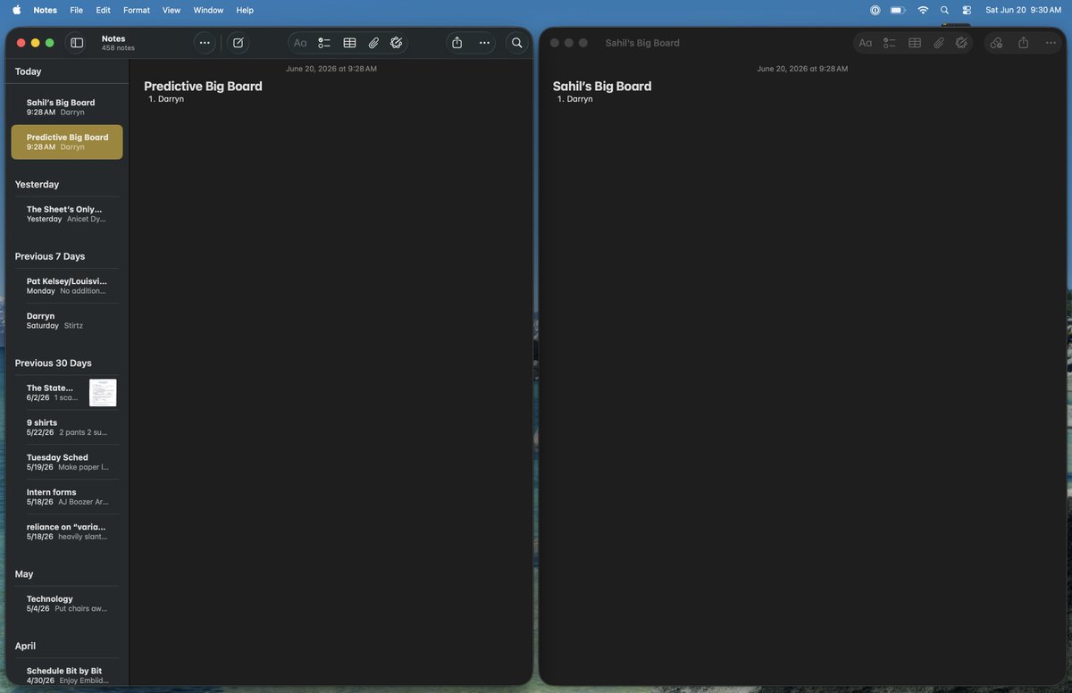Click the attachment paperclip in the main Notes window
Image resolution: width=1072 pixels, height=693 pixels.
[x=373, y=43]
